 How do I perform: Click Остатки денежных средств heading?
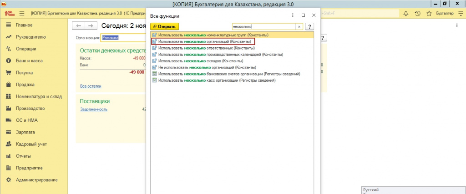coord(113,51)
